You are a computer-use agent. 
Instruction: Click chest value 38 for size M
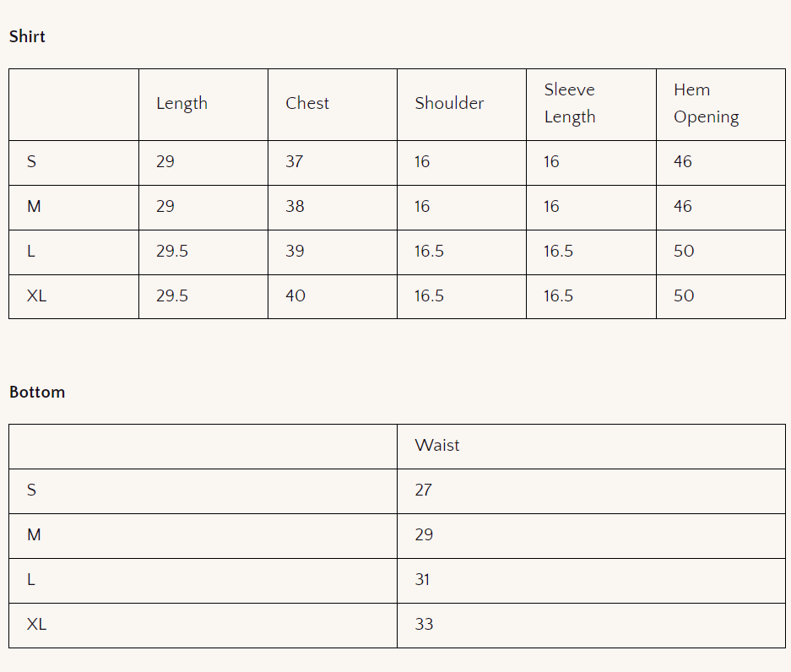pos(295,206)
